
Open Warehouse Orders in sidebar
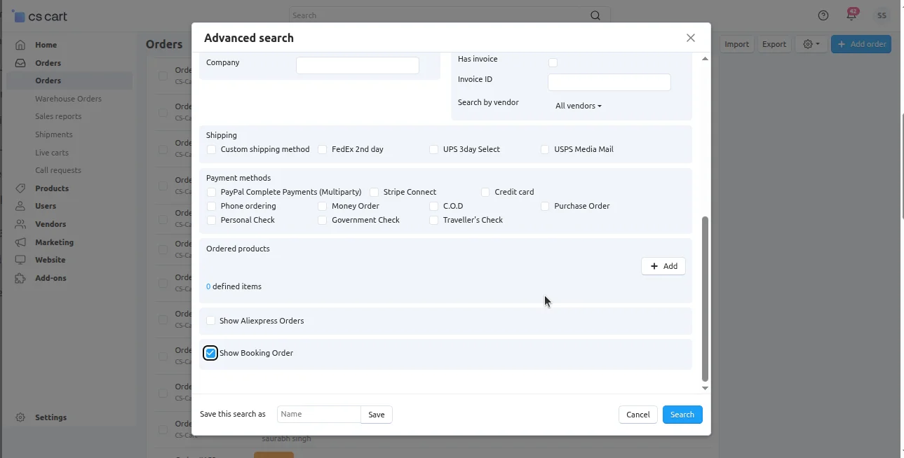tap(68, 99)
